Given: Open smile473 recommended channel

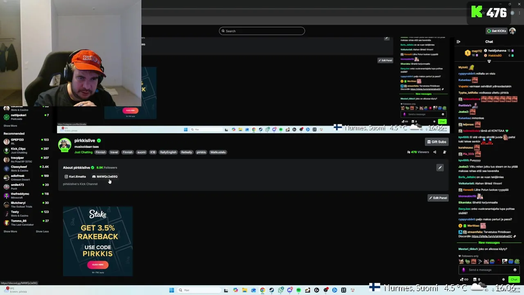Looking at the screenshot, I should [25, 186].
